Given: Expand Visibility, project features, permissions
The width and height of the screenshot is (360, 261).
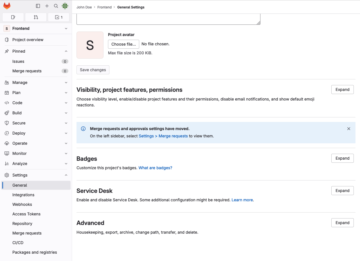Looking at the screenshot, I should click(x=342, y=90).
